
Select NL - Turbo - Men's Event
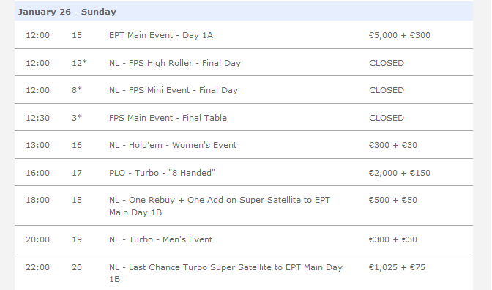(x=160, y=239)
